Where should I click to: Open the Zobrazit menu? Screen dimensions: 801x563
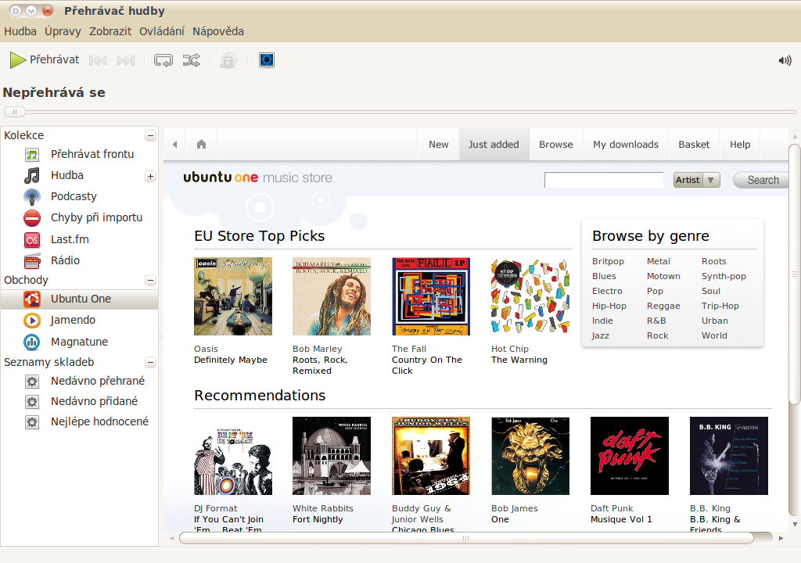pos(110,31)
